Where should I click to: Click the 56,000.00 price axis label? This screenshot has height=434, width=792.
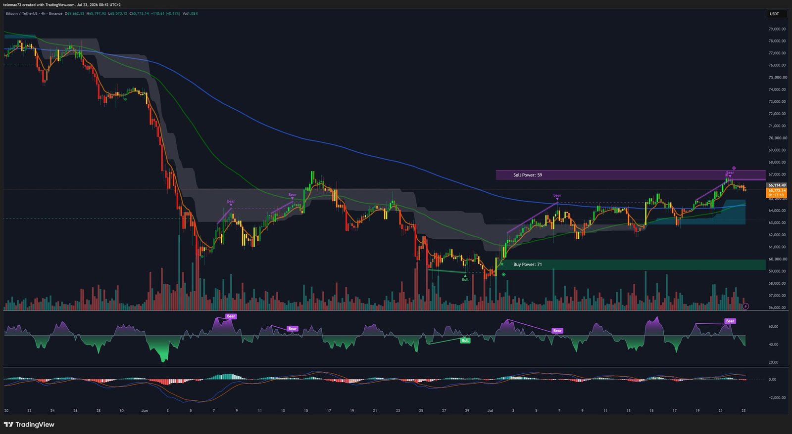click(x=777, y=307)
